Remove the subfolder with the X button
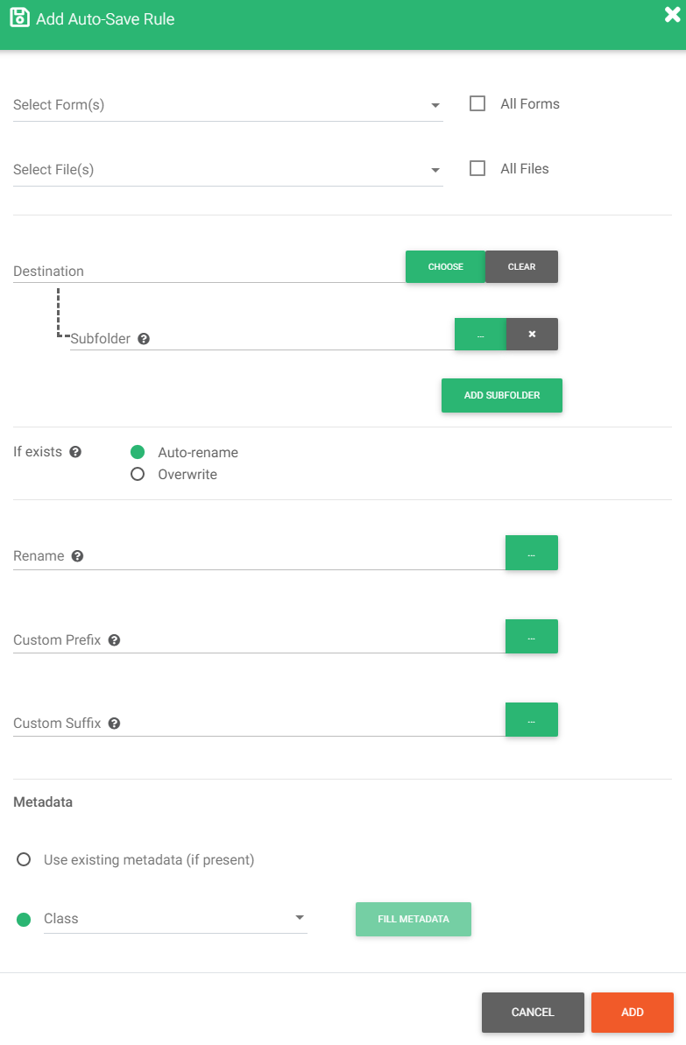 click(x=531, y=334)
